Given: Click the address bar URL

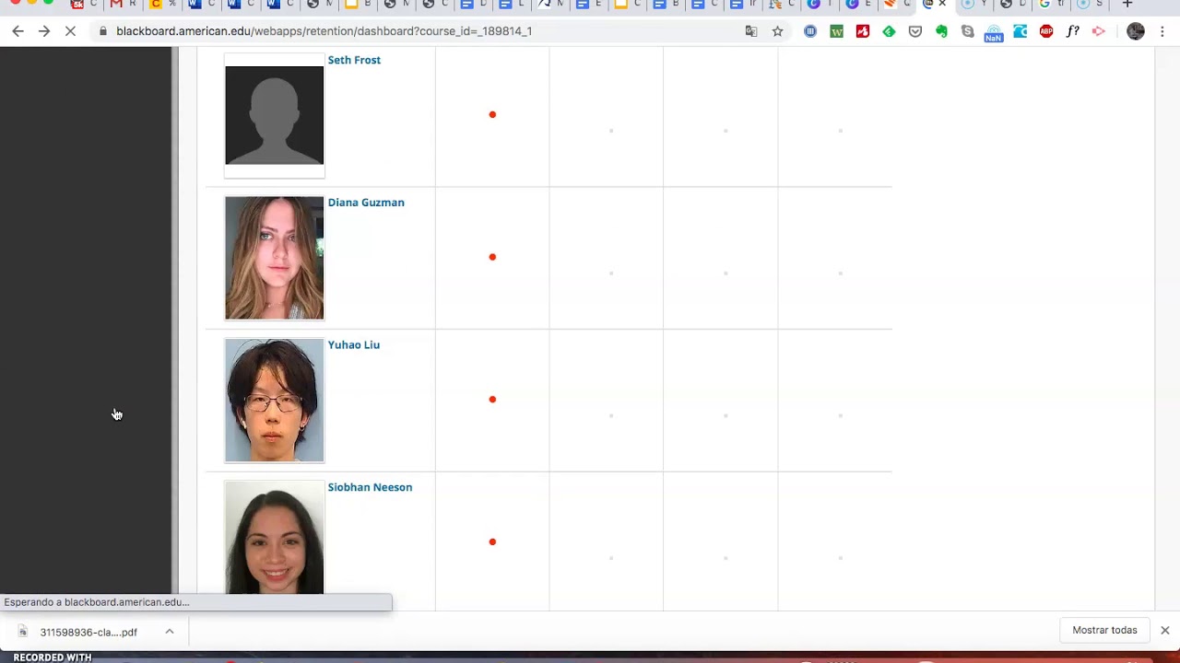Looking at the screenshot, I should 324,31.
